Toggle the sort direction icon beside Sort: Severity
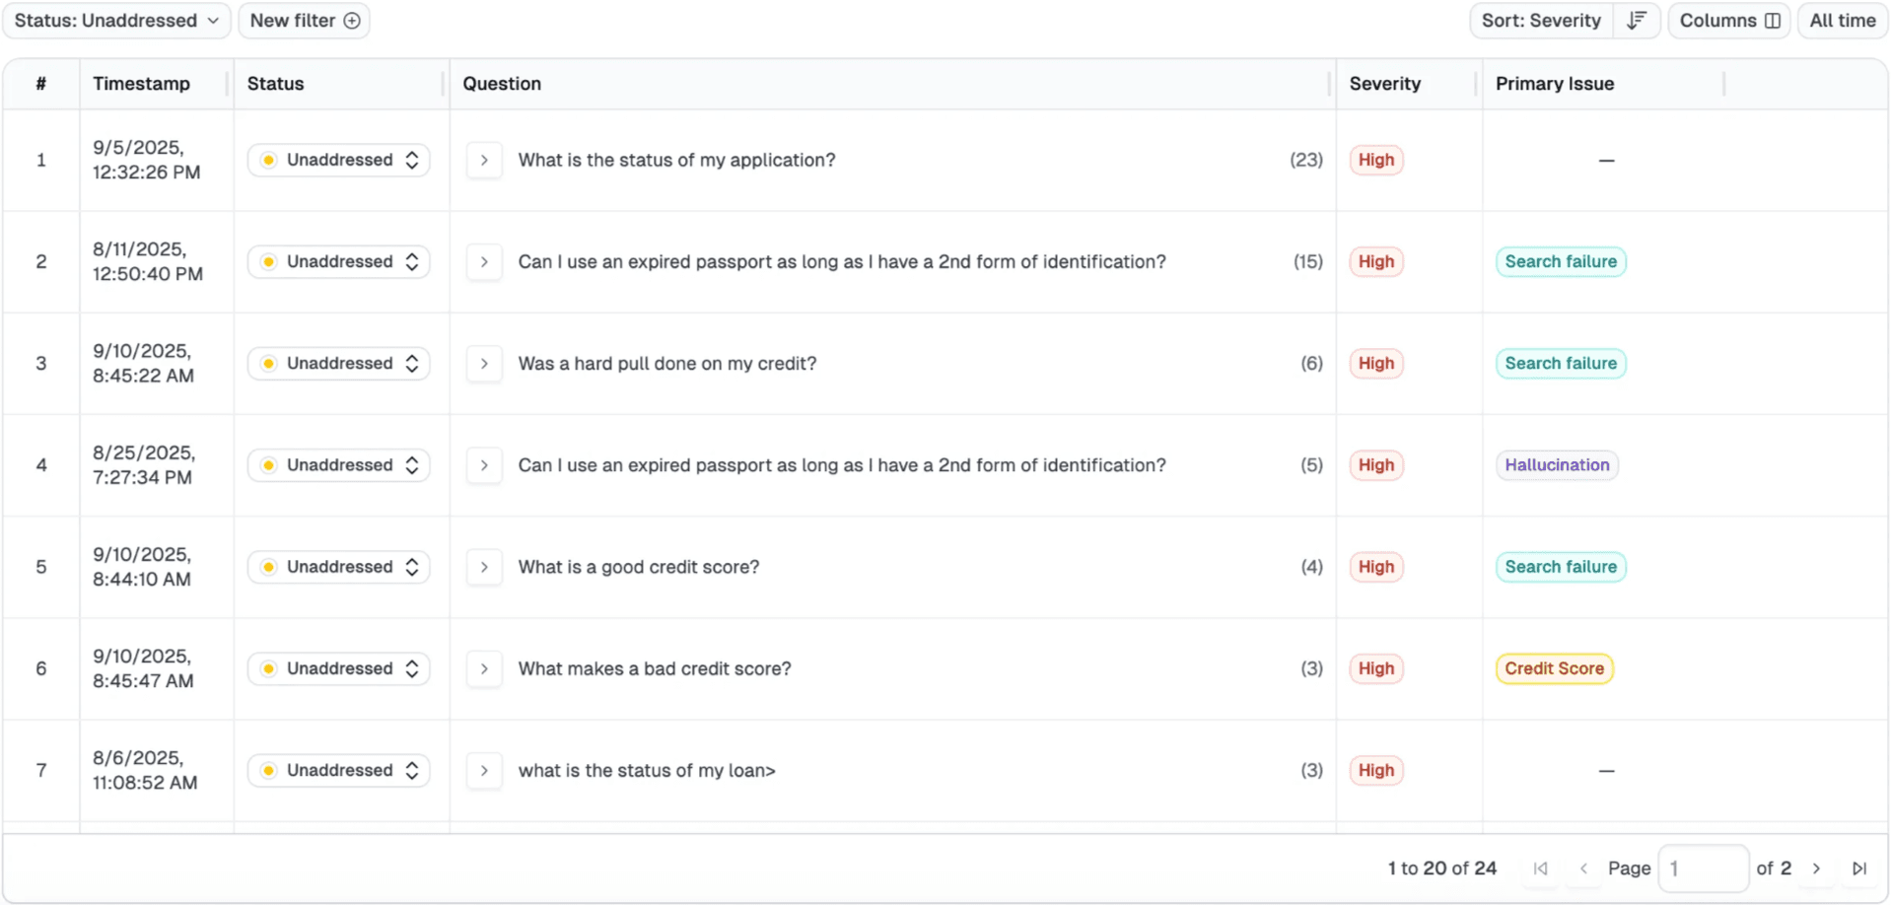The height and width of the screenshot is (905, 1891). tap(1638, 20)
